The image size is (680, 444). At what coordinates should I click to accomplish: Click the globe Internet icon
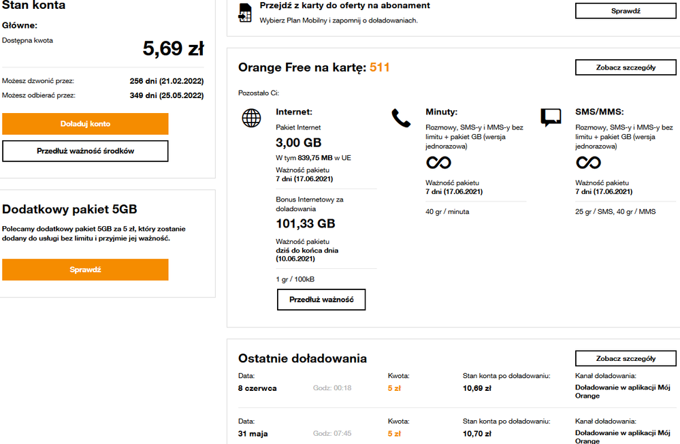pyautogui.click(x=251, y=118)
